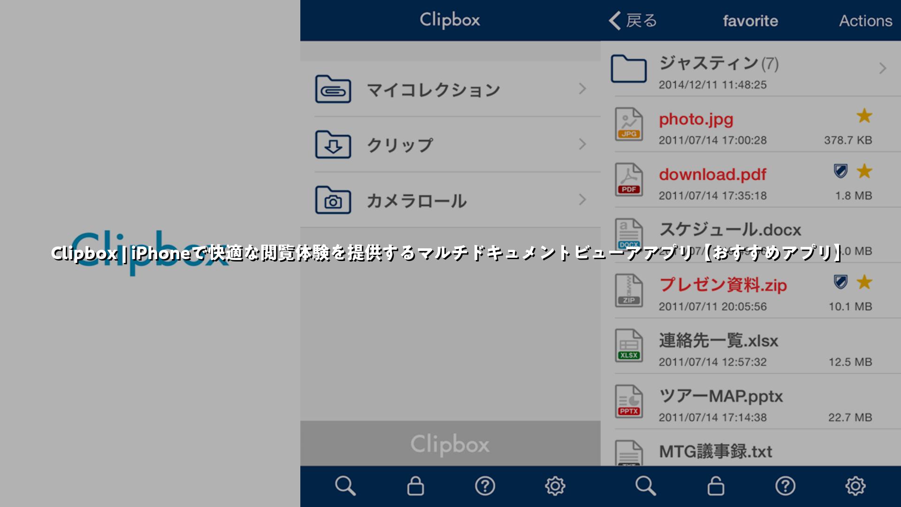Open file プレゼン資料.zip
The height and width of the screenshot is (507, 901).
[x=723, y=285]
